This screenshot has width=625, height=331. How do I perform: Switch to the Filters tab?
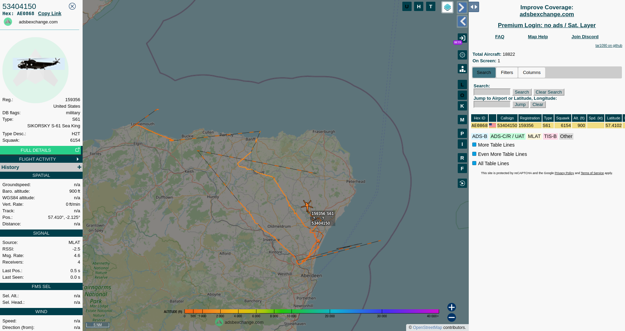coord(507,73)
